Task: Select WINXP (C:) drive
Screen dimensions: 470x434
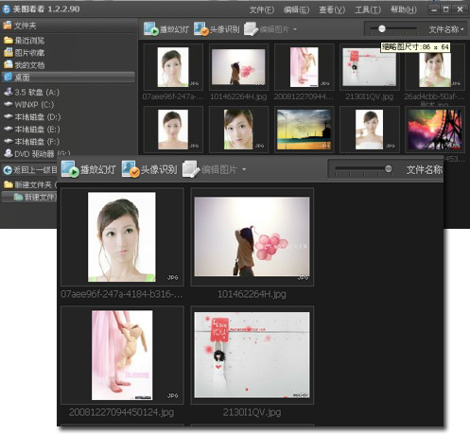Action: click(x=28, y=104)
